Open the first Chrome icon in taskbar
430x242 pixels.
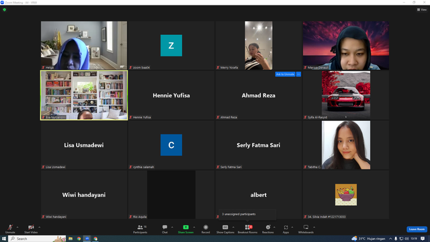click(x=79, y=239)
